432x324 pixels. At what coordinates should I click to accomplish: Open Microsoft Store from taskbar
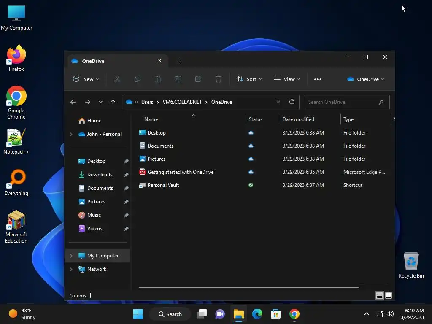coord(275,314)
